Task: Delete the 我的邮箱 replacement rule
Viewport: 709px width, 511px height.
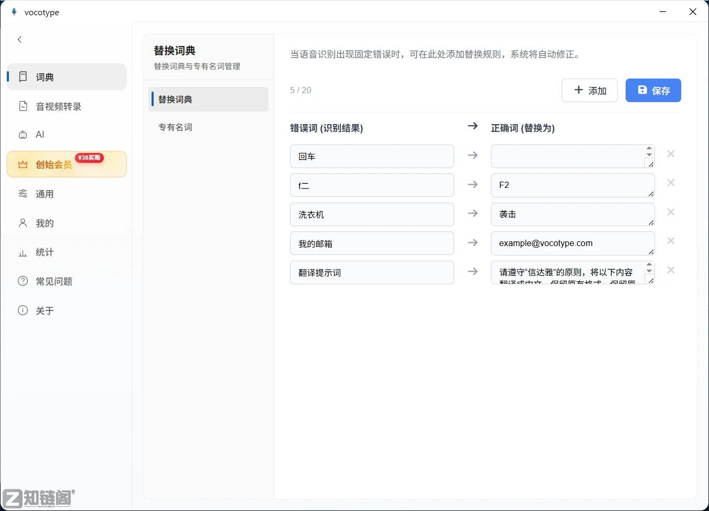Action: pos(671,241)
